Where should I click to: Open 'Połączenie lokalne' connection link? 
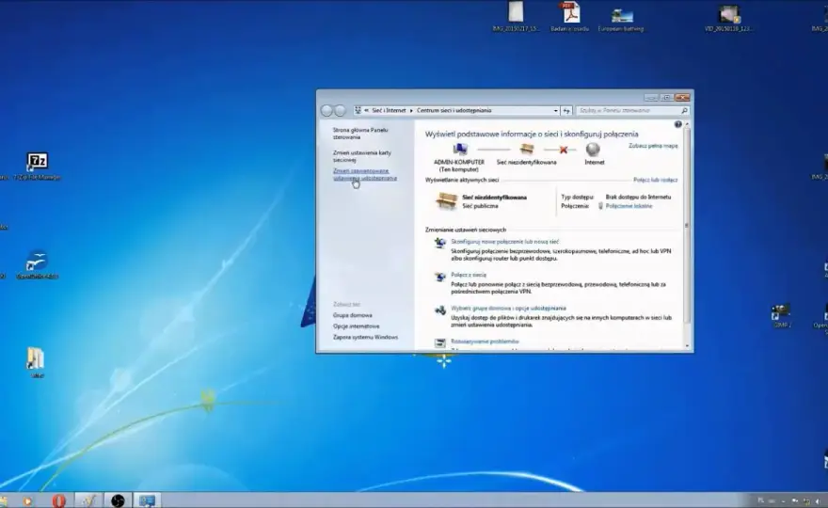pos(629,206)
